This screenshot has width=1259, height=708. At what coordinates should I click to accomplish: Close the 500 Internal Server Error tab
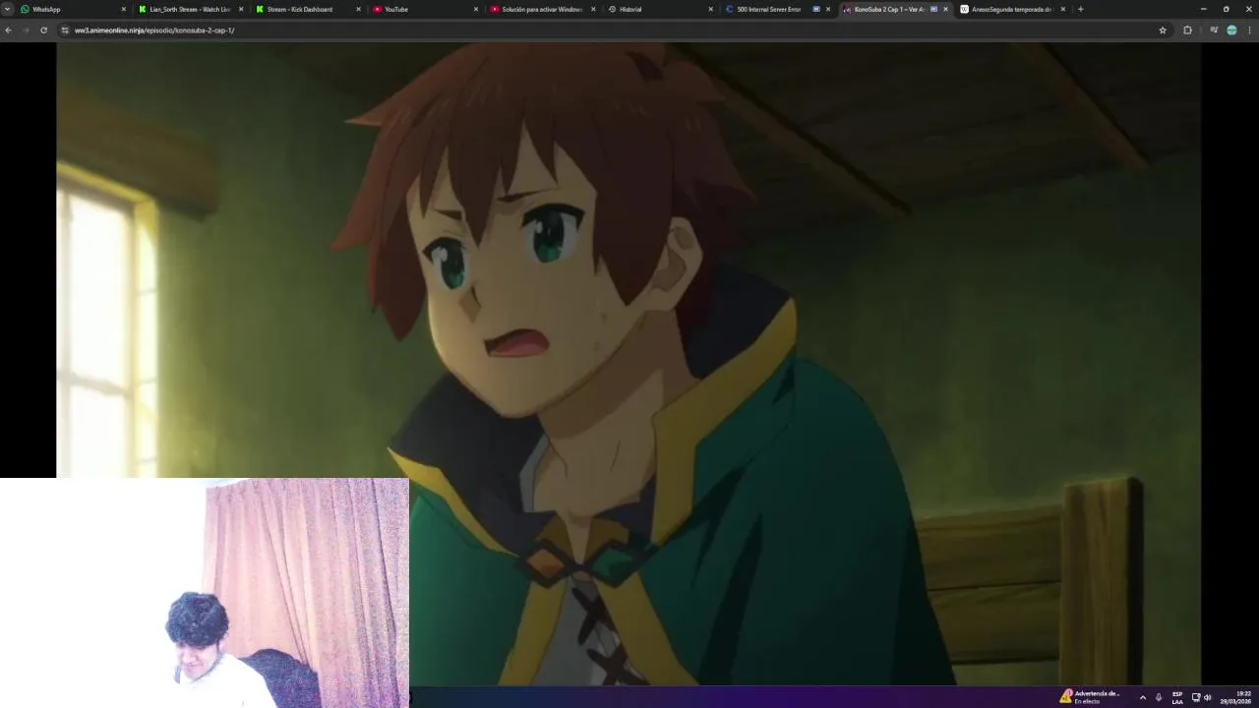(x=828, y=9)
